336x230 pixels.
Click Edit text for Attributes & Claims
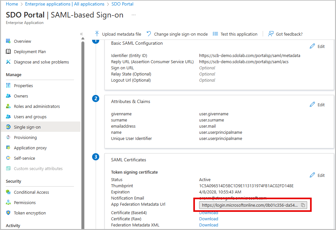(321, 105)
